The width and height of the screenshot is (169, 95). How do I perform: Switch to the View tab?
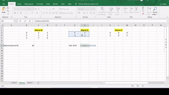(63, 4)
